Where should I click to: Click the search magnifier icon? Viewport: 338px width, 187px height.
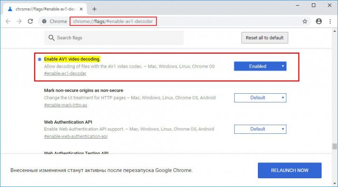coord(51,38)
